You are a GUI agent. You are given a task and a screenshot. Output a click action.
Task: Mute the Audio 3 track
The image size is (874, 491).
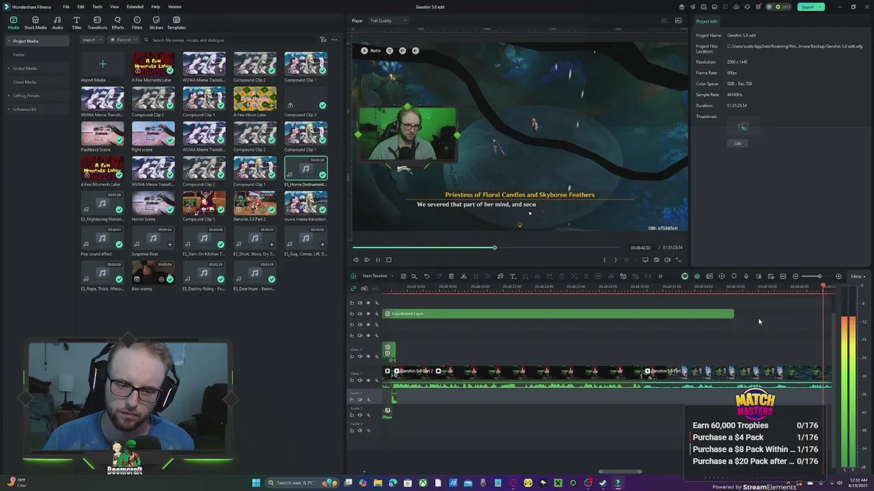[x=360, y=430]
